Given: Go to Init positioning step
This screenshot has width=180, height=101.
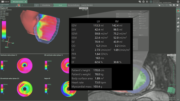Looking at the screenshot, I should click(46, 5).
